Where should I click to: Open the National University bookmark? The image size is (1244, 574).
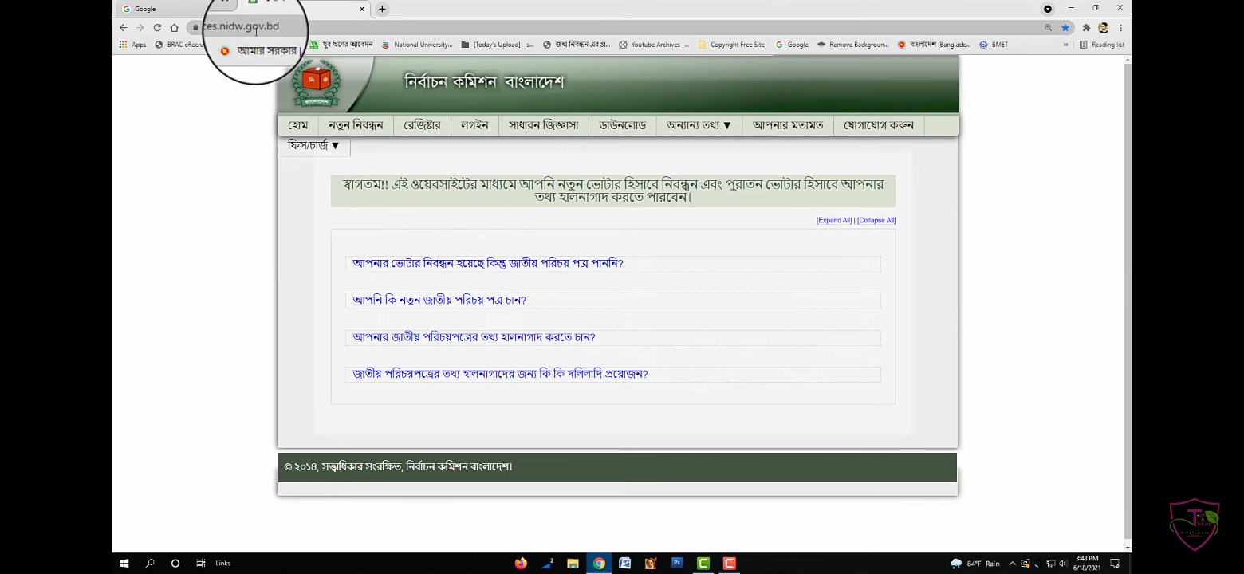tap(417, 45)
